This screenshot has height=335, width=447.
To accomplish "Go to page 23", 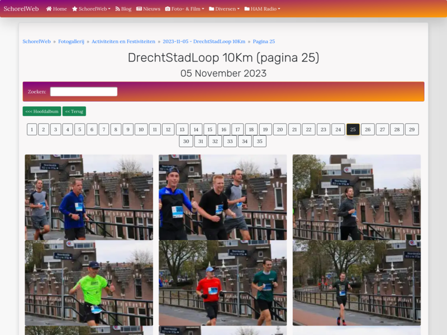I will [x=324, y=130].
